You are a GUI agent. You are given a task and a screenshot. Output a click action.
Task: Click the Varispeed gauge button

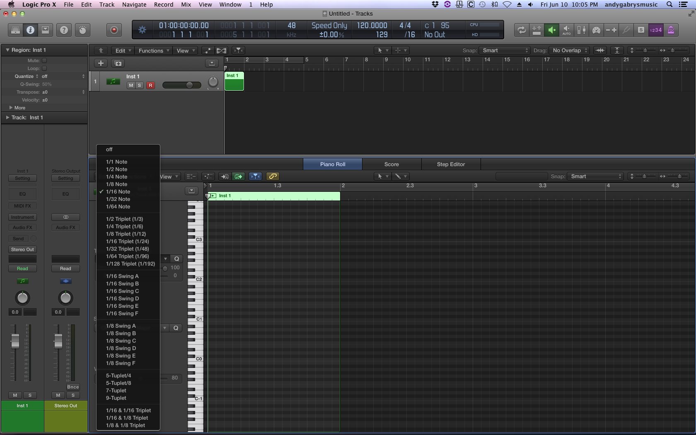[x=596, y=30]
